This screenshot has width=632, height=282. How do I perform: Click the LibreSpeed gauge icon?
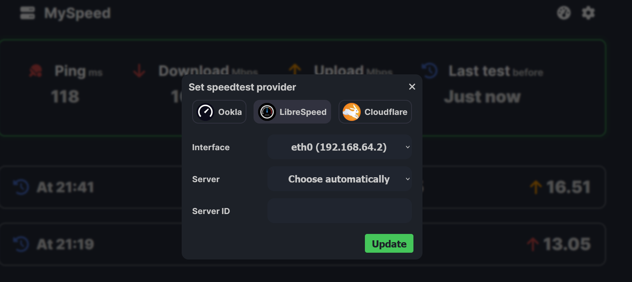click(x=267, y=112)
